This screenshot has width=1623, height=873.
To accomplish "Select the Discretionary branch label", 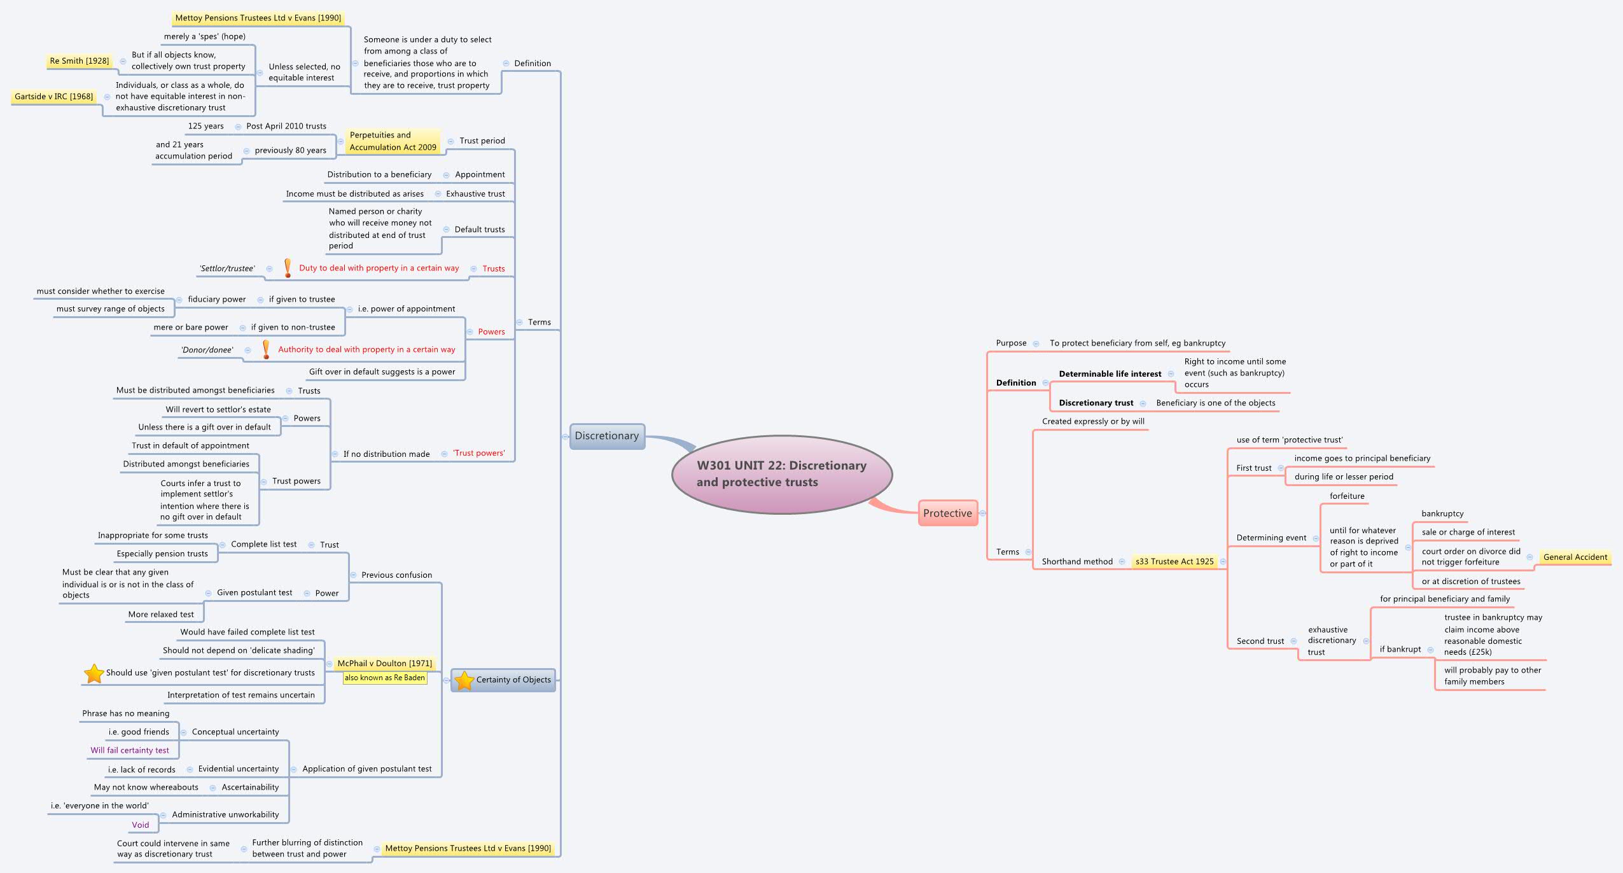I will click(608, 437).
